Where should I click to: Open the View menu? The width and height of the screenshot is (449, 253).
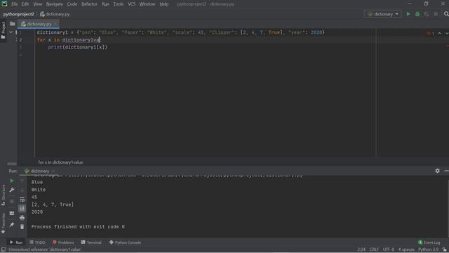click(37, 4)
